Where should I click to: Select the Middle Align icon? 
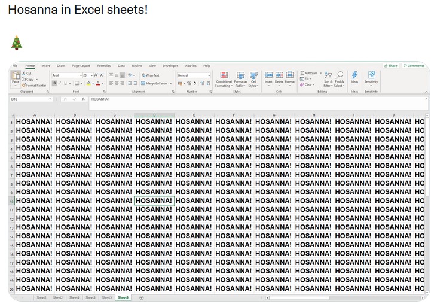(117, 75)
